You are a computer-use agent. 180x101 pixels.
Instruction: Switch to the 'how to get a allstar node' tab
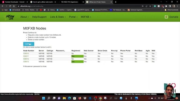[x=43, y=2]
